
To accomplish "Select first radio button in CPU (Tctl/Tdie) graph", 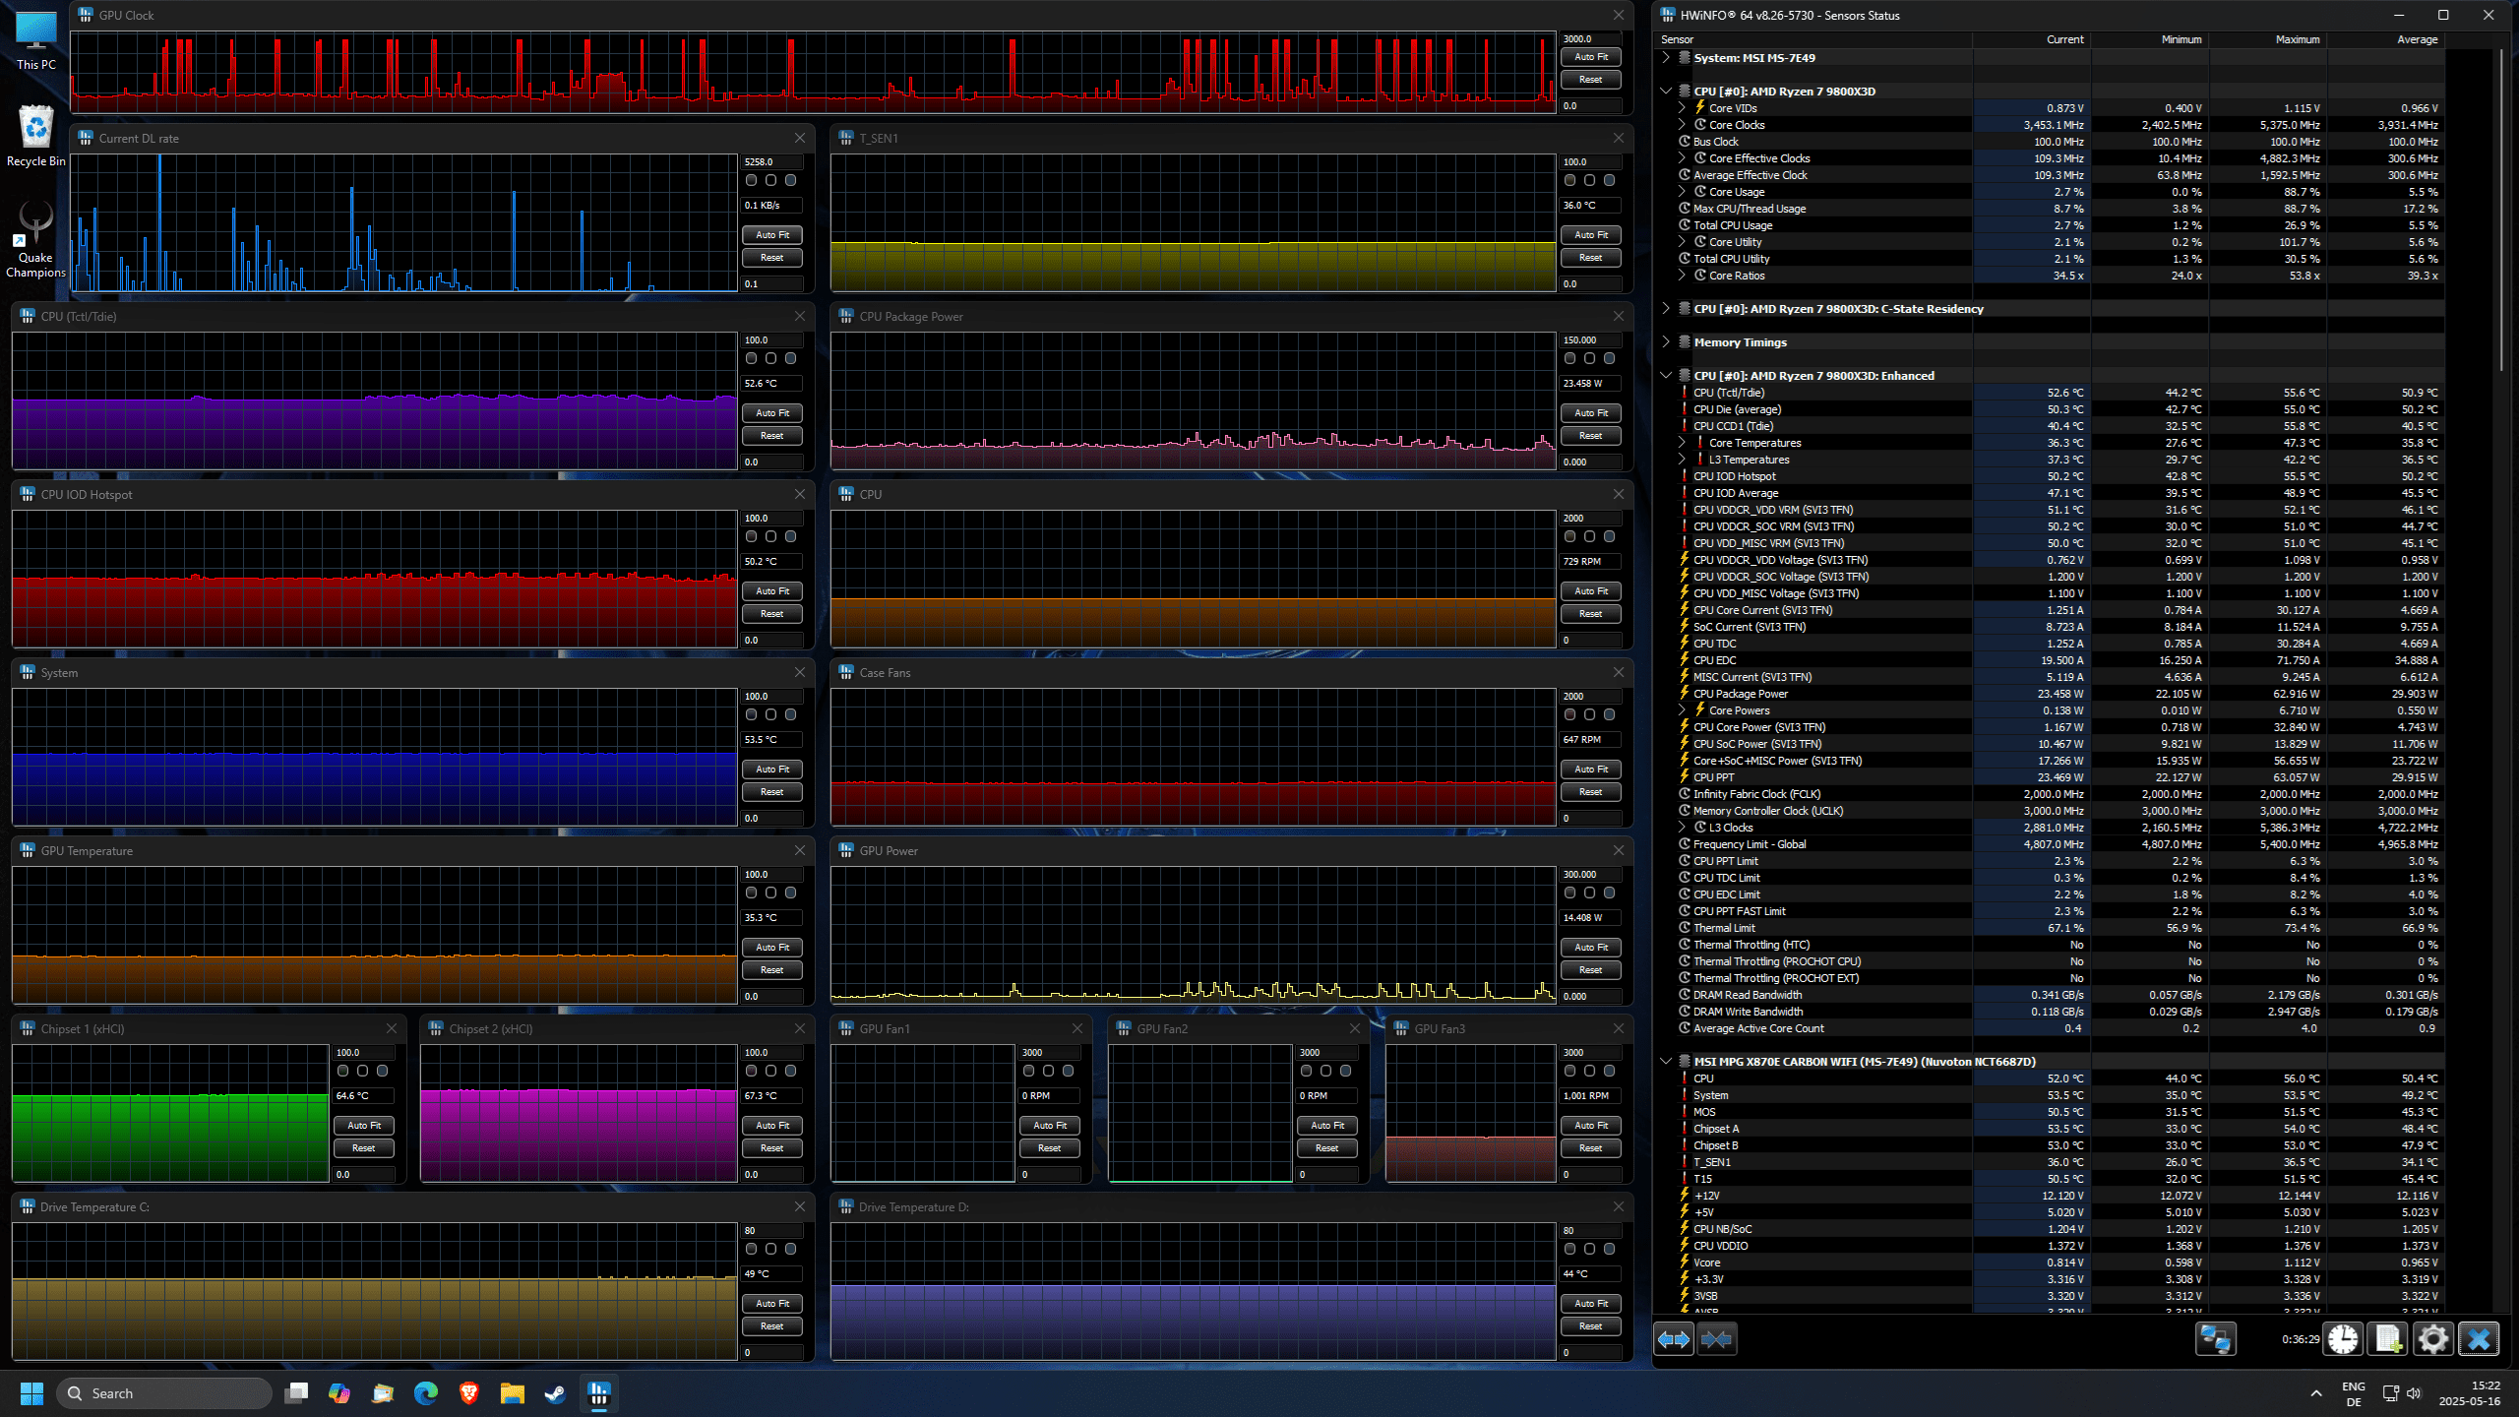I will point(752,359).
